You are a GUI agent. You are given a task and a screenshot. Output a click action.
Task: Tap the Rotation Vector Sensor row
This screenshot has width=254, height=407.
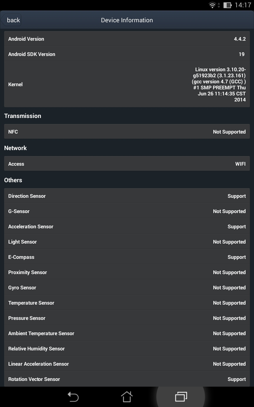[x=127, y=379]
